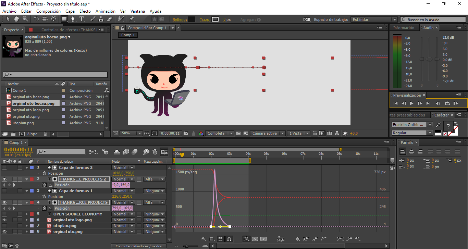Create new folder in Project panel
The width and height of the screenshot is (468, 249).
click(x=13, y=134)
